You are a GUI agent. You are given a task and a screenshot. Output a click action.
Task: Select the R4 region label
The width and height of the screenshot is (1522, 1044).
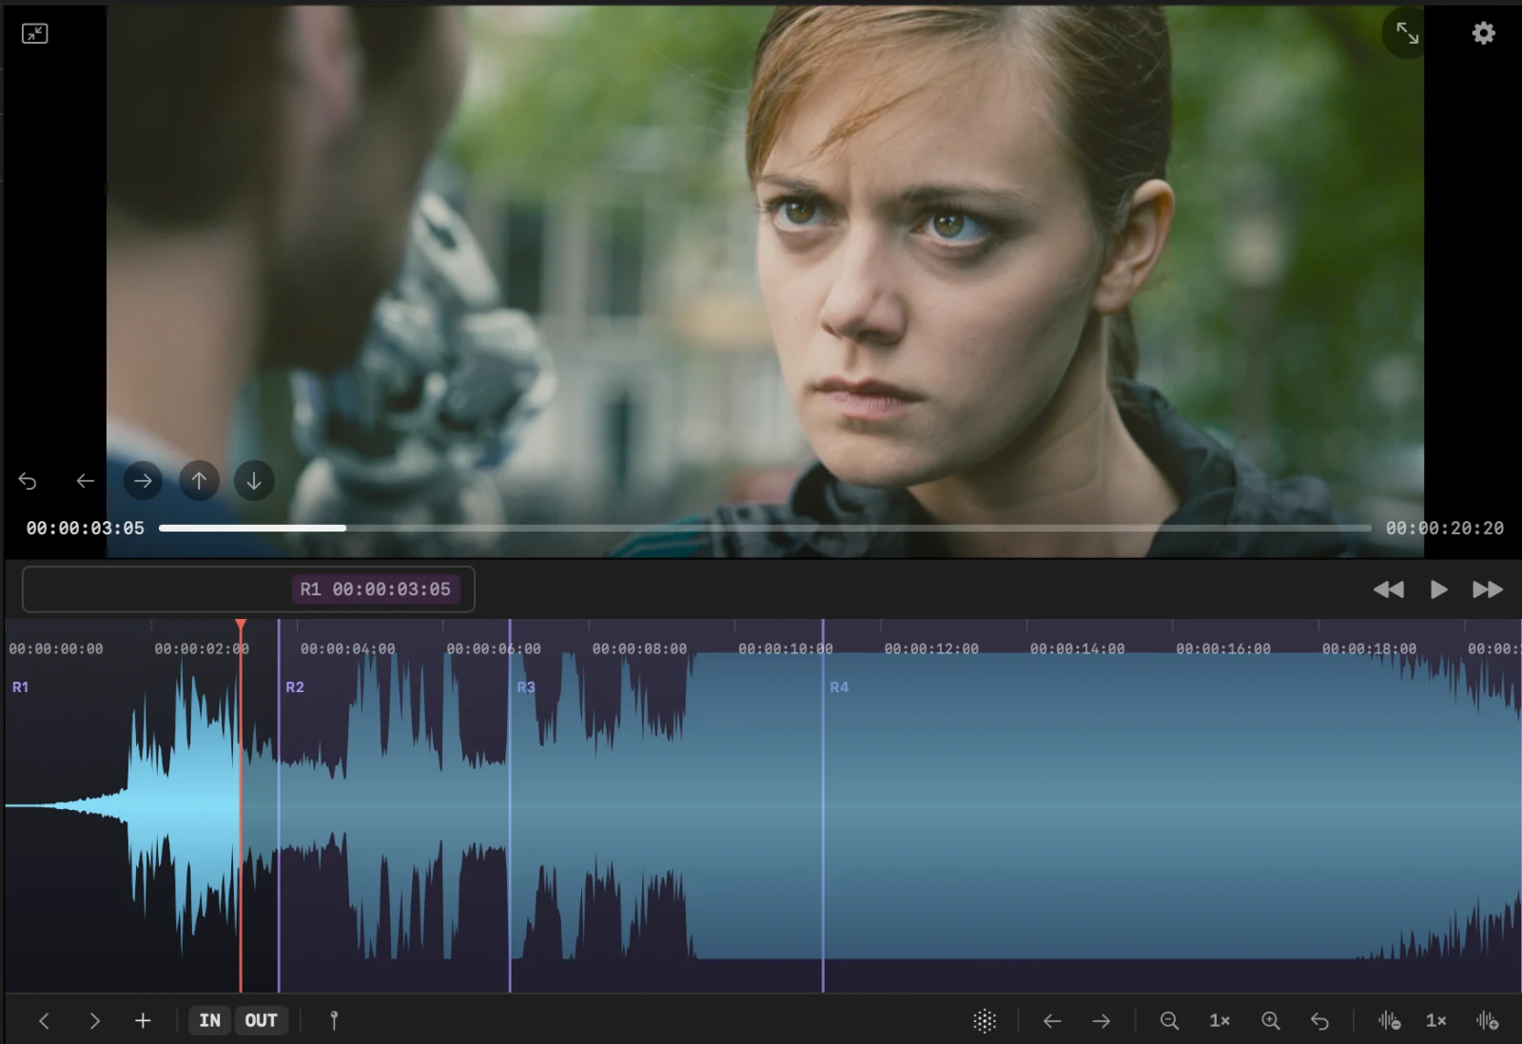coord(839,686)
